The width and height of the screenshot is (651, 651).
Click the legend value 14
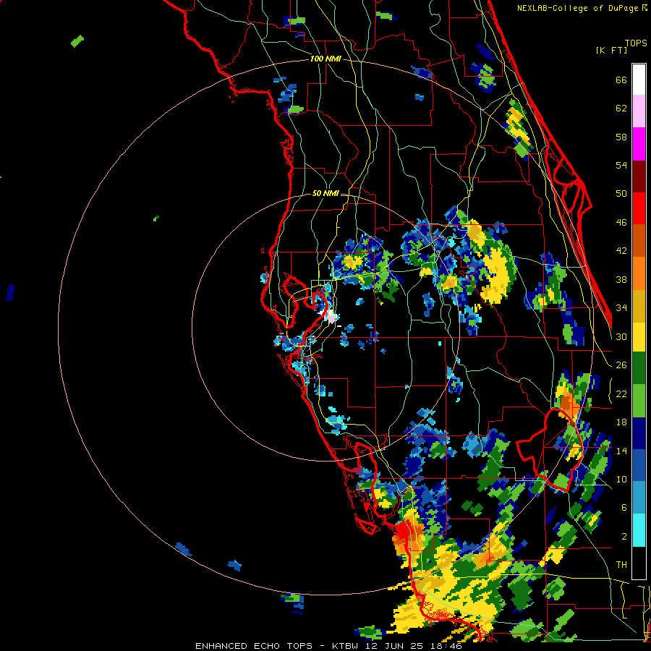tap(621, 451)
